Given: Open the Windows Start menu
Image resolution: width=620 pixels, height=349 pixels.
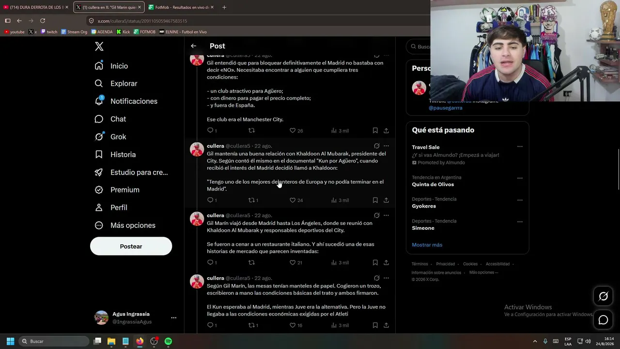Looking at the screenshot, I should coord(10,341).
